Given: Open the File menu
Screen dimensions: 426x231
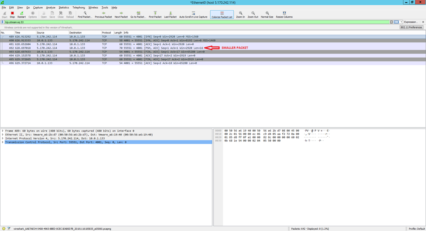Looking at the screenshot, I should 4,8.
